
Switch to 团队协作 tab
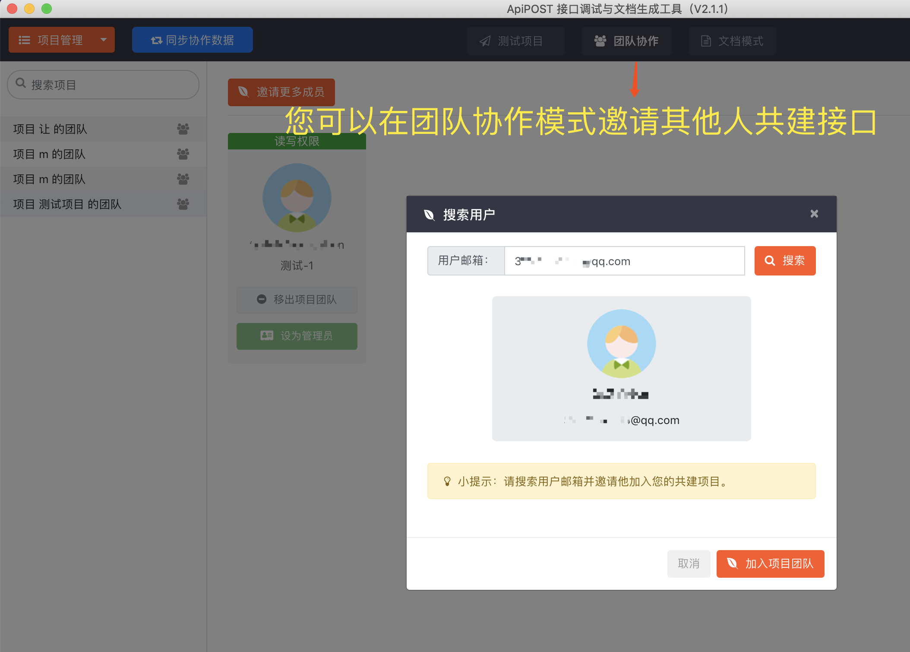[x=626, y=41]
